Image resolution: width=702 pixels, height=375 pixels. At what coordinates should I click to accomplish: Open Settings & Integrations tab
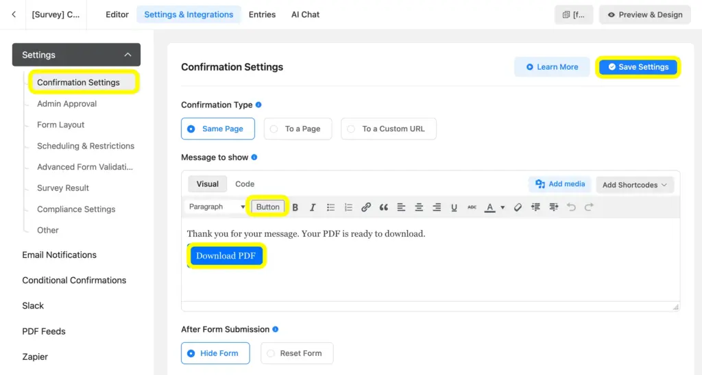tap(189, 15)
